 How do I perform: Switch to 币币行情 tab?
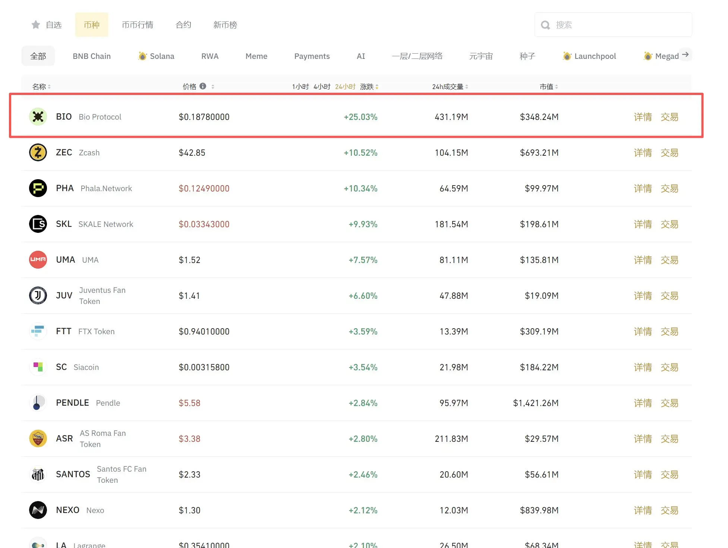click(138, 25)
